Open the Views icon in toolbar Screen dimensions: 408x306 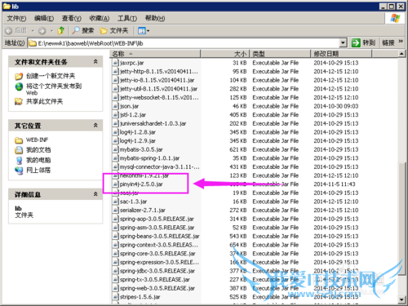(142, 31)
